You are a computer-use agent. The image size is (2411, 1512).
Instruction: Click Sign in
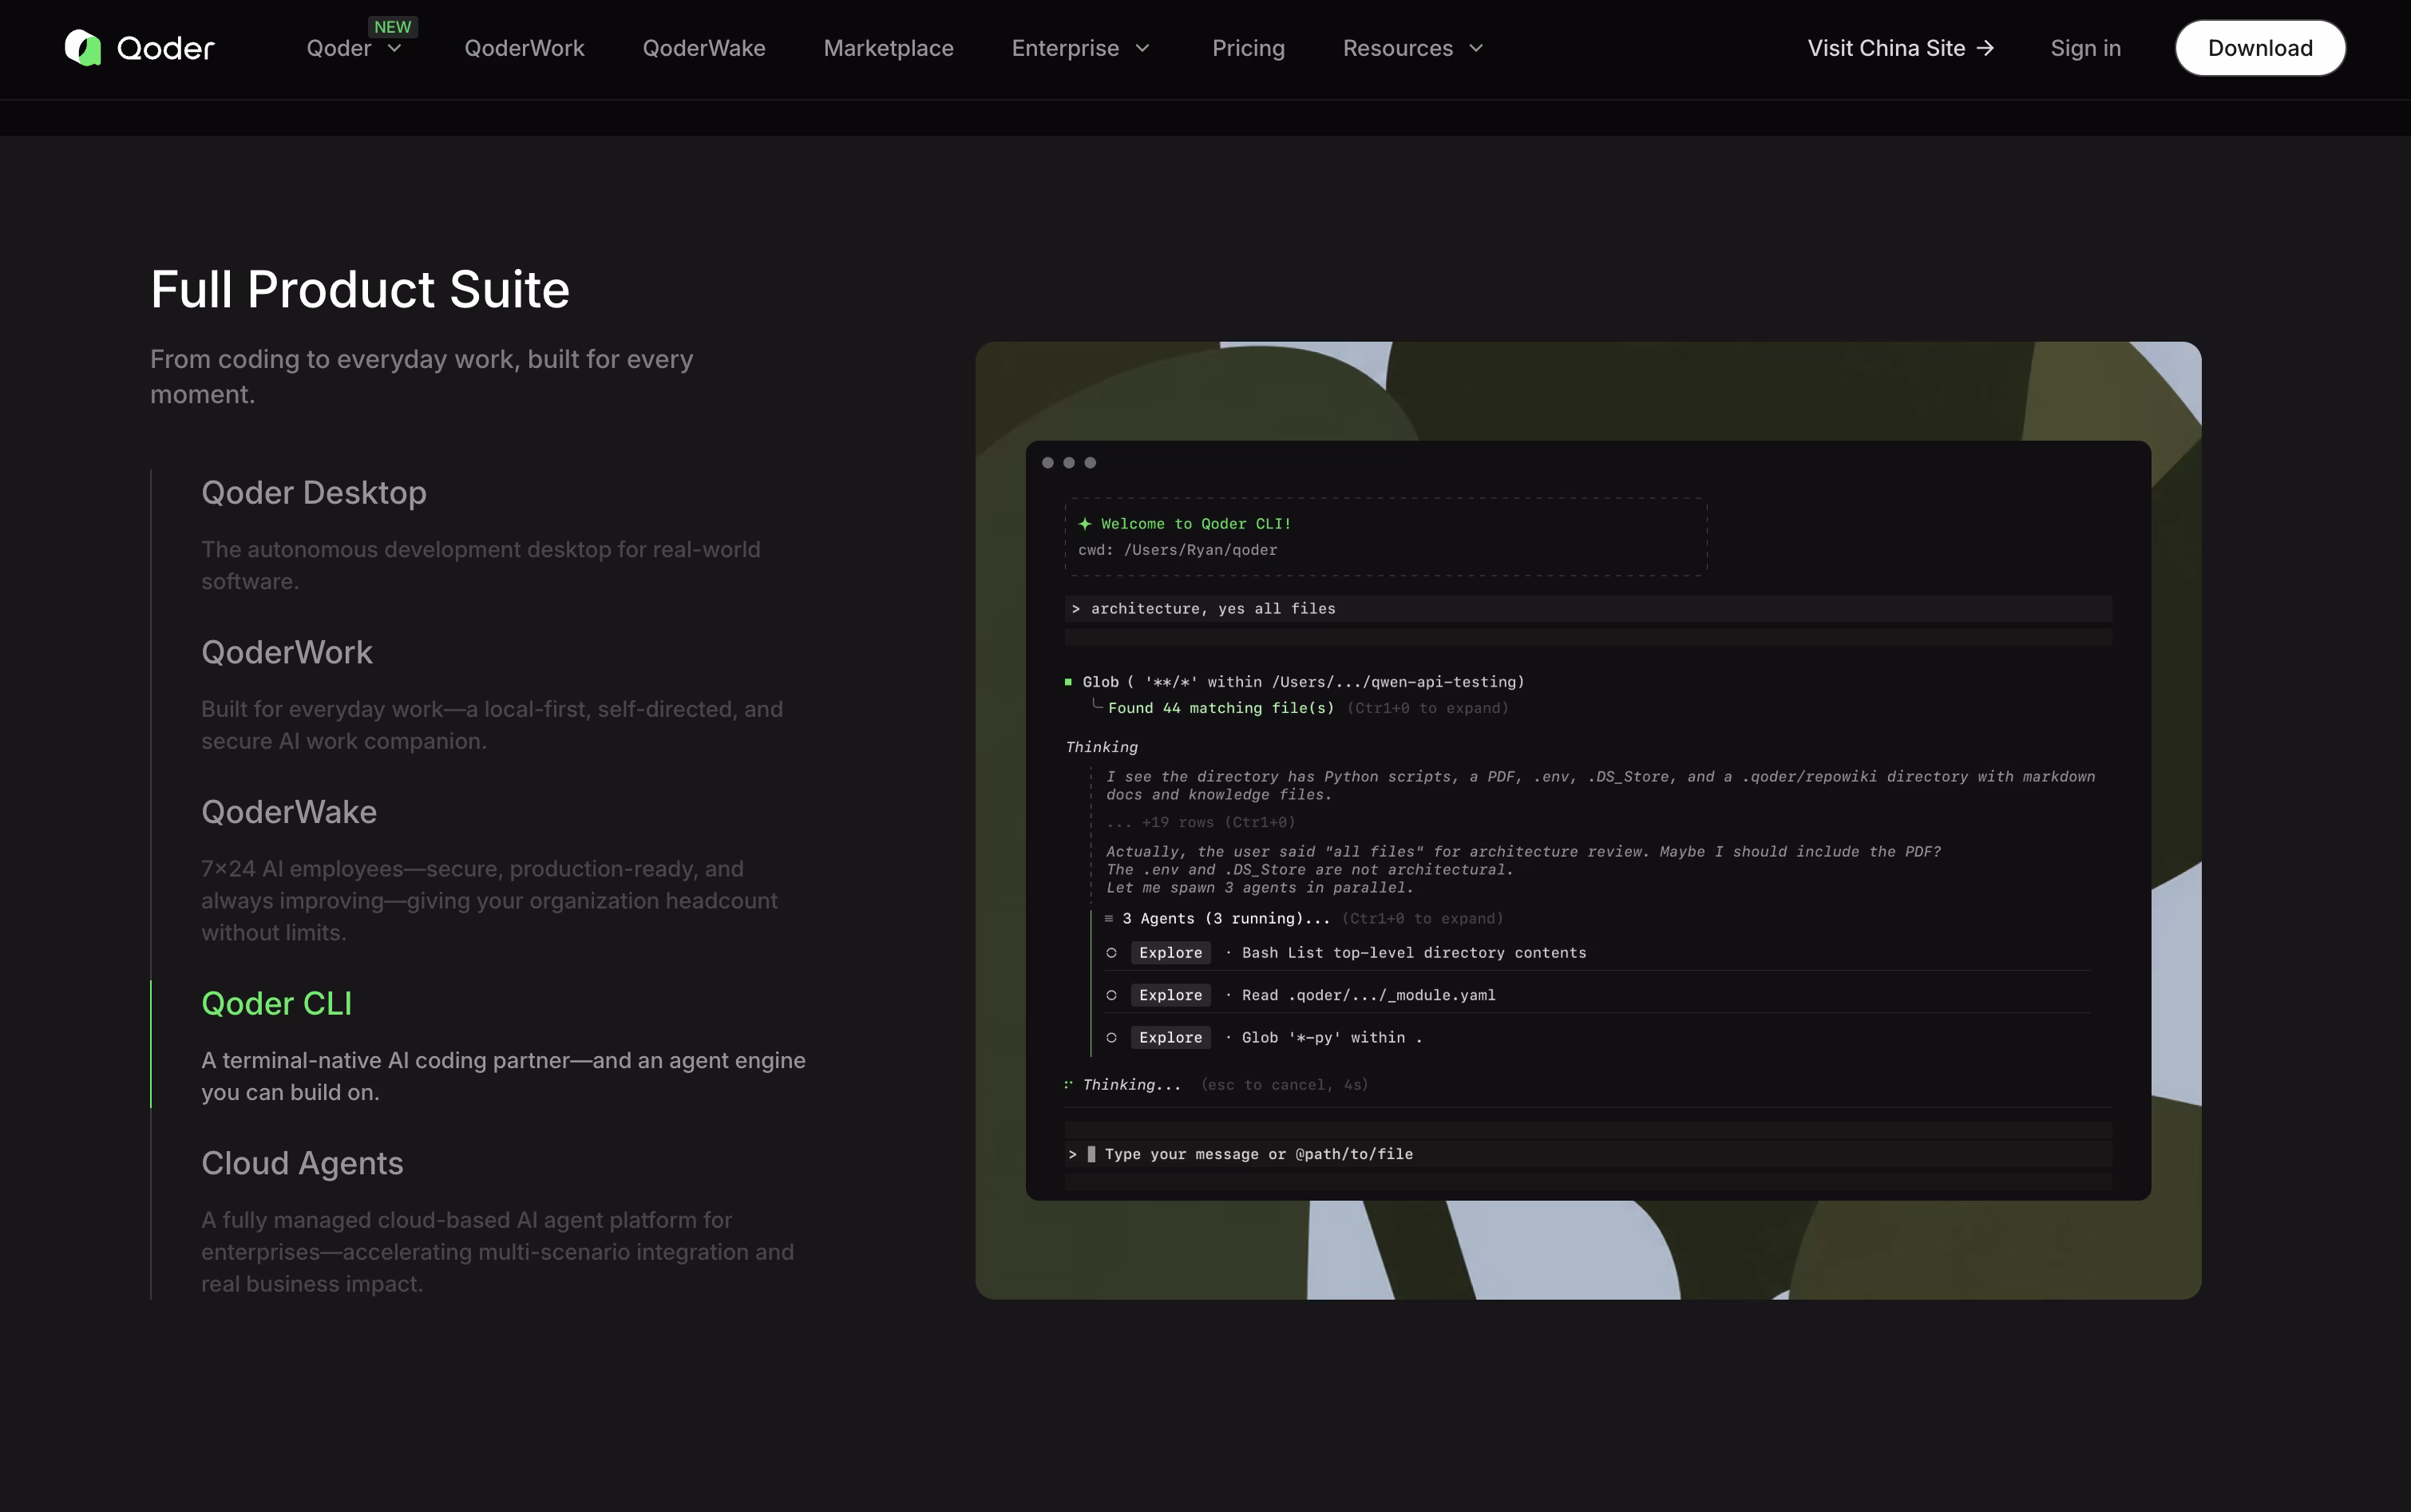[2085, 48]
